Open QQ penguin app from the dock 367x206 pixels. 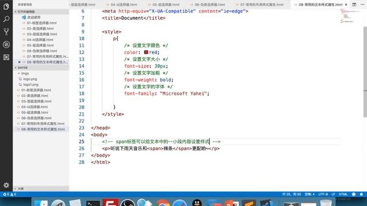click(x=197, y=203)
